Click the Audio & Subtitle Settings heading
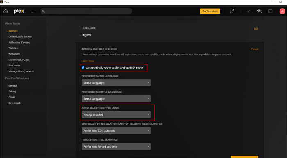This screenshot has height=158, width=287. tap(99, 49)
